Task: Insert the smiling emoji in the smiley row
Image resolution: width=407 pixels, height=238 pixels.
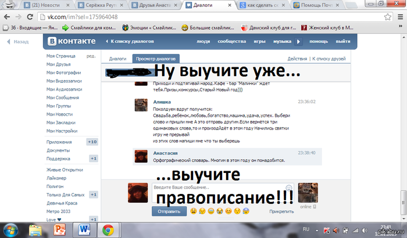Action: pos(229,211)
